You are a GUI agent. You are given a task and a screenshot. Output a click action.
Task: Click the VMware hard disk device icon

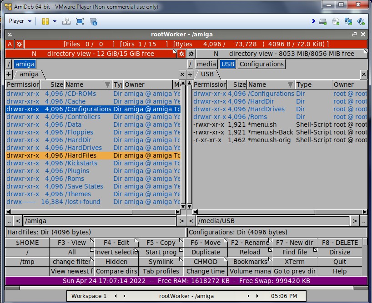pyautogui.click(x=323, y=21)
